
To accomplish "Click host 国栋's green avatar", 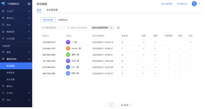I will 68,54.
